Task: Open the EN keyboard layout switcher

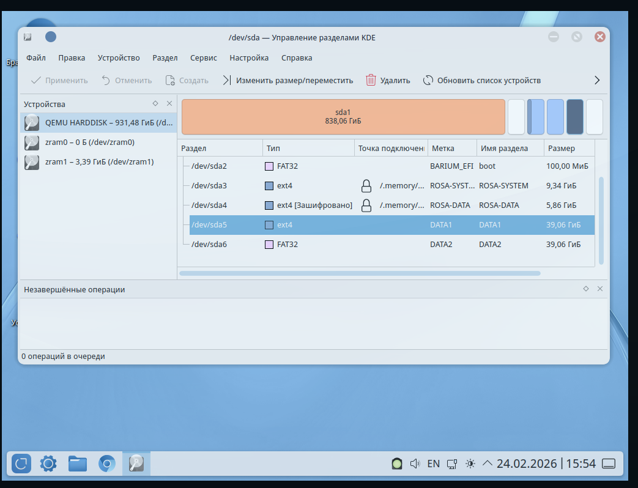Action: [433, 464]
